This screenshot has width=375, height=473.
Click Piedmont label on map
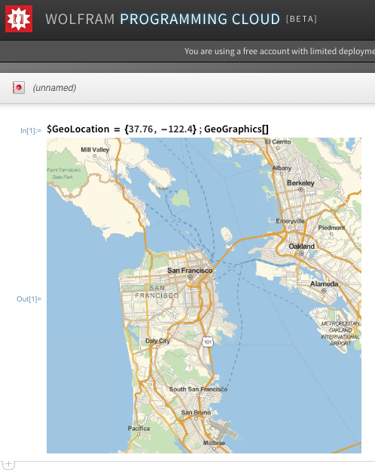[x=331, y=228]
